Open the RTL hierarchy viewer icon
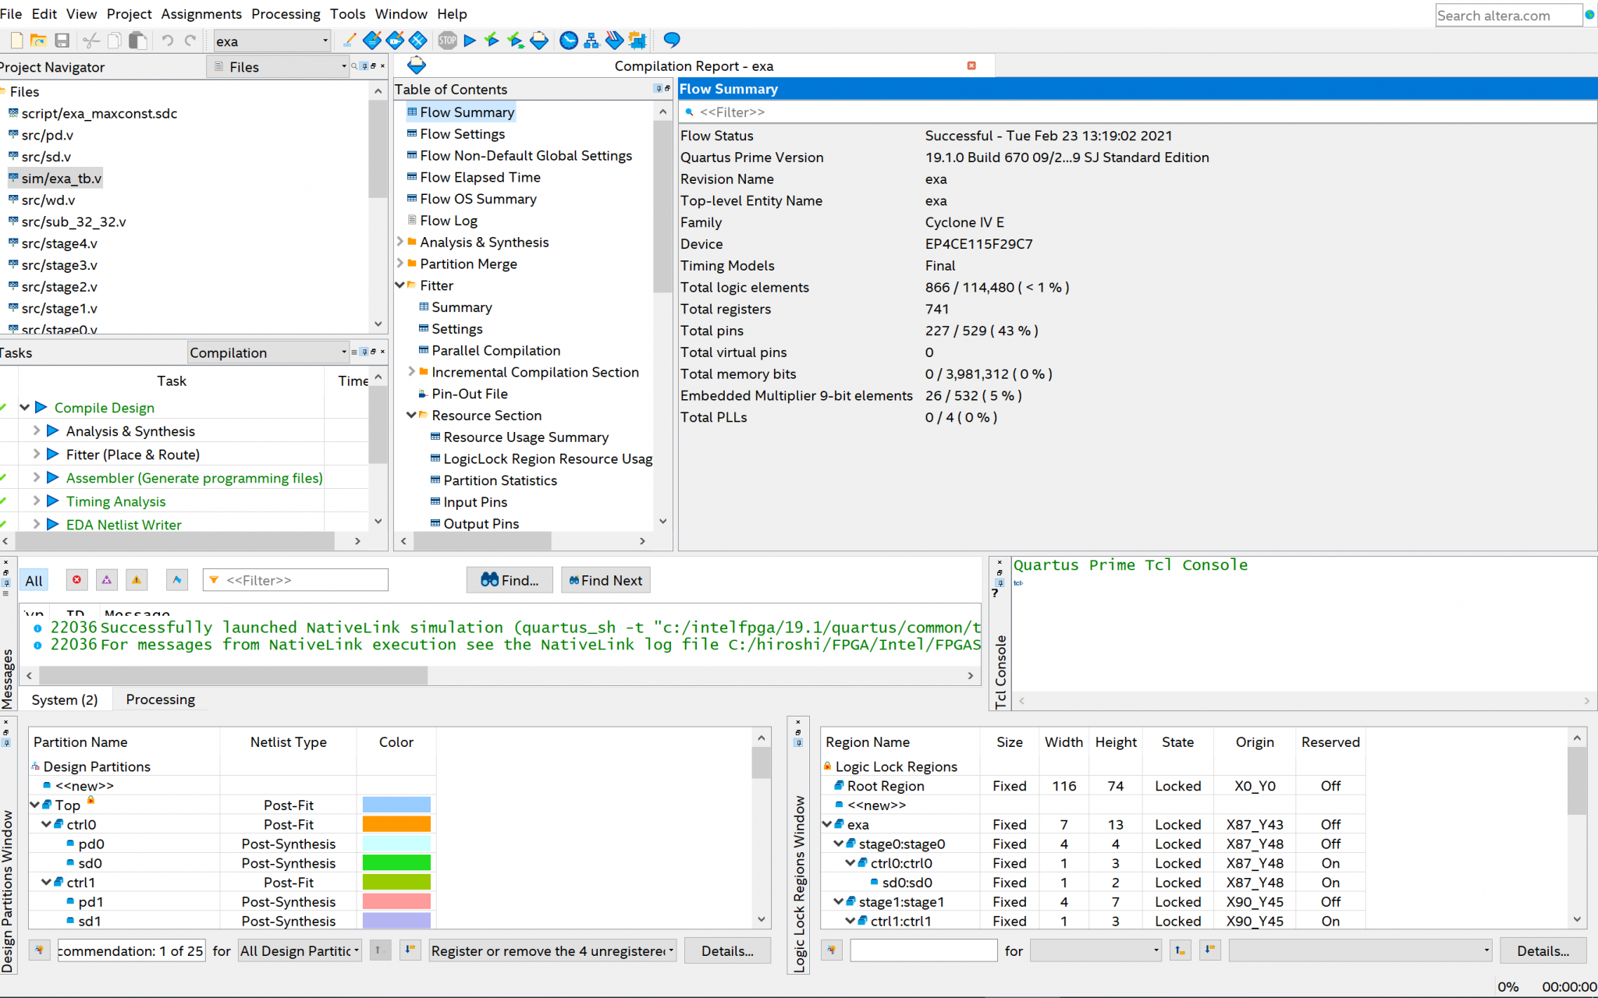This screenshot has height=998, width=1598. click(x=591, y=41)
